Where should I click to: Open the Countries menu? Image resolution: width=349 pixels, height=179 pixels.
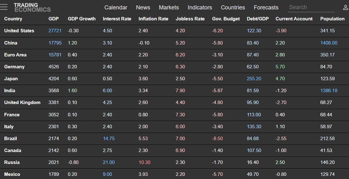[x=233, y=7]
